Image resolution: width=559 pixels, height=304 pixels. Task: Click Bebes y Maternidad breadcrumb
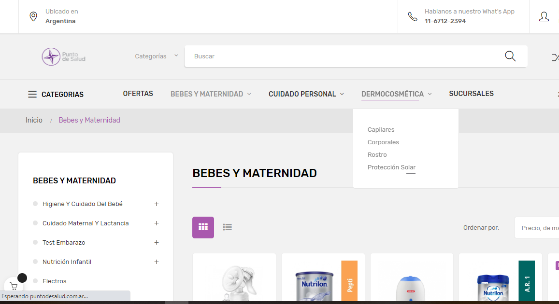click(89, 120)
